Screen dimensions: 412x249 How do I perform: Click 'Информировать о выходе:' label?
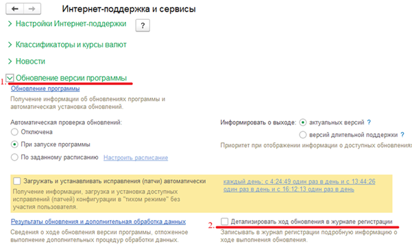(x=258, y=122)
